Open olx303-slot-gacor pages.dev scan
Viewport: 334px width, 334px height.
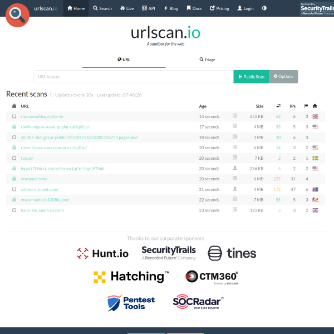(x=80, y=137)
